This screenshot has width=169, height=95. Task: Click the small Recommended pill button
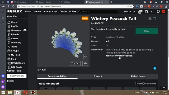(150, 83)
